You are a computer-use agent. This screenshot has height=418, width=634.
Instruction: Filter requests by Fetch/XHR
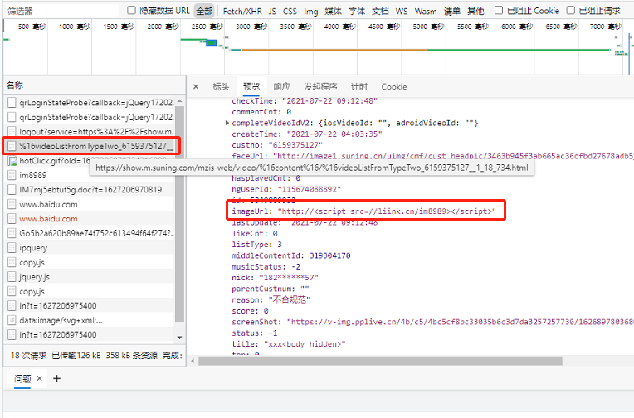pos(242,12)
